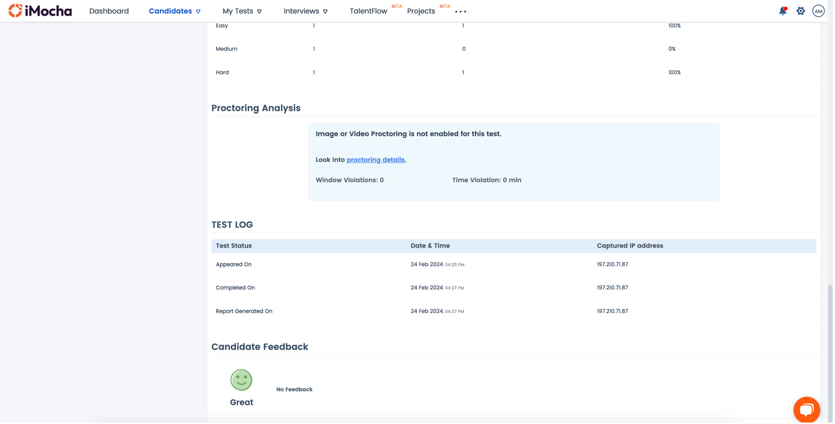Select the Appeared On IP address
Screen dimensions: 835x424
612,265
